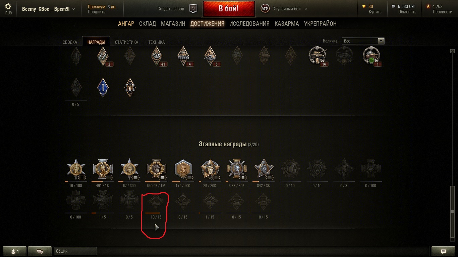Switch to the Техника tab
This screenshot has width=458, height=257.
click(157, 42)
